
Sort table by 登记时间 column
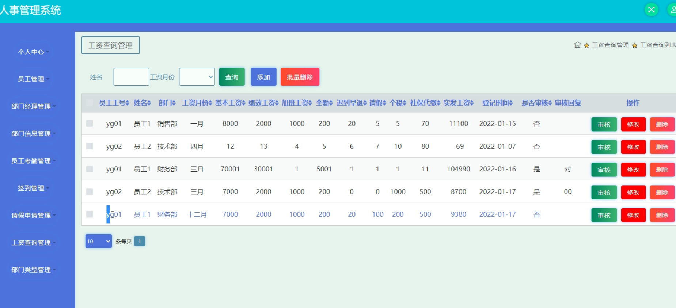coord(498,103)
